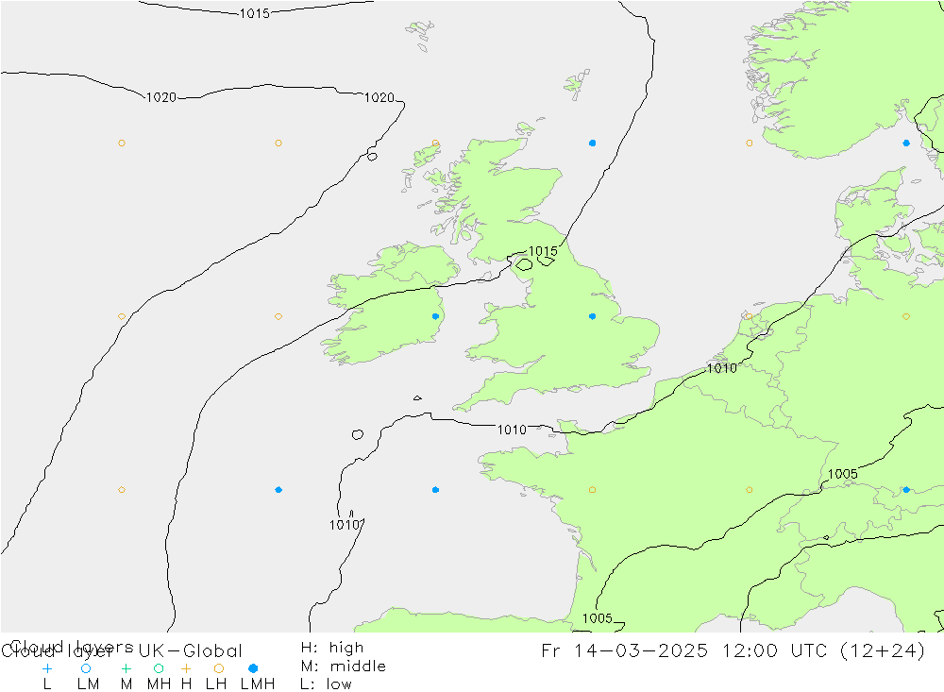Viewport: 944px width, 692px height.
Task: Select the orange marker directly west of Ireland
Action: [x=278, y=316]
